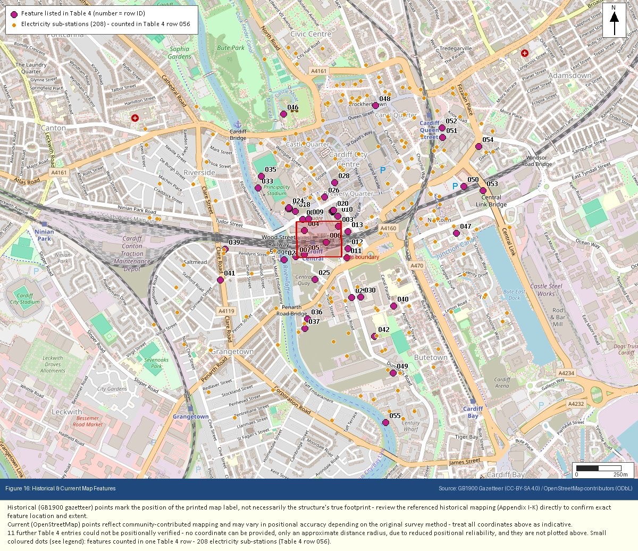This screenshot has width=638, height=551.
Task: Click the 'Castle Steel Works' label
Action: [546, 290]
